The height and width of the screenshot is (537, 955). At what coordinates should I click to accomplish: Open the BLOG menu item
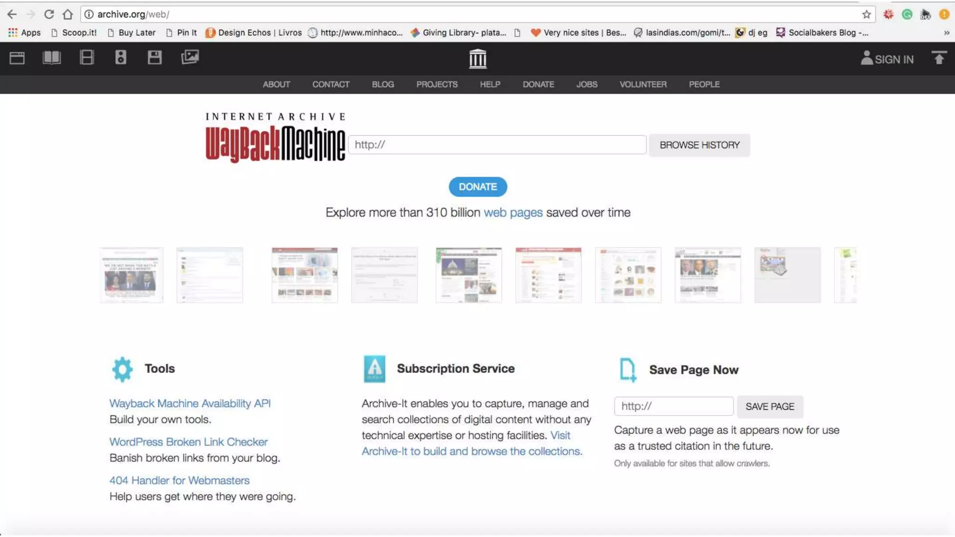[x=383, y=84]
